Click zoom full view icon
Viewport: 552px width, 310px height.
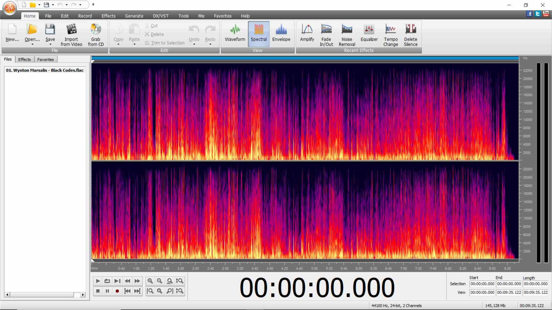tap(160, 291)
